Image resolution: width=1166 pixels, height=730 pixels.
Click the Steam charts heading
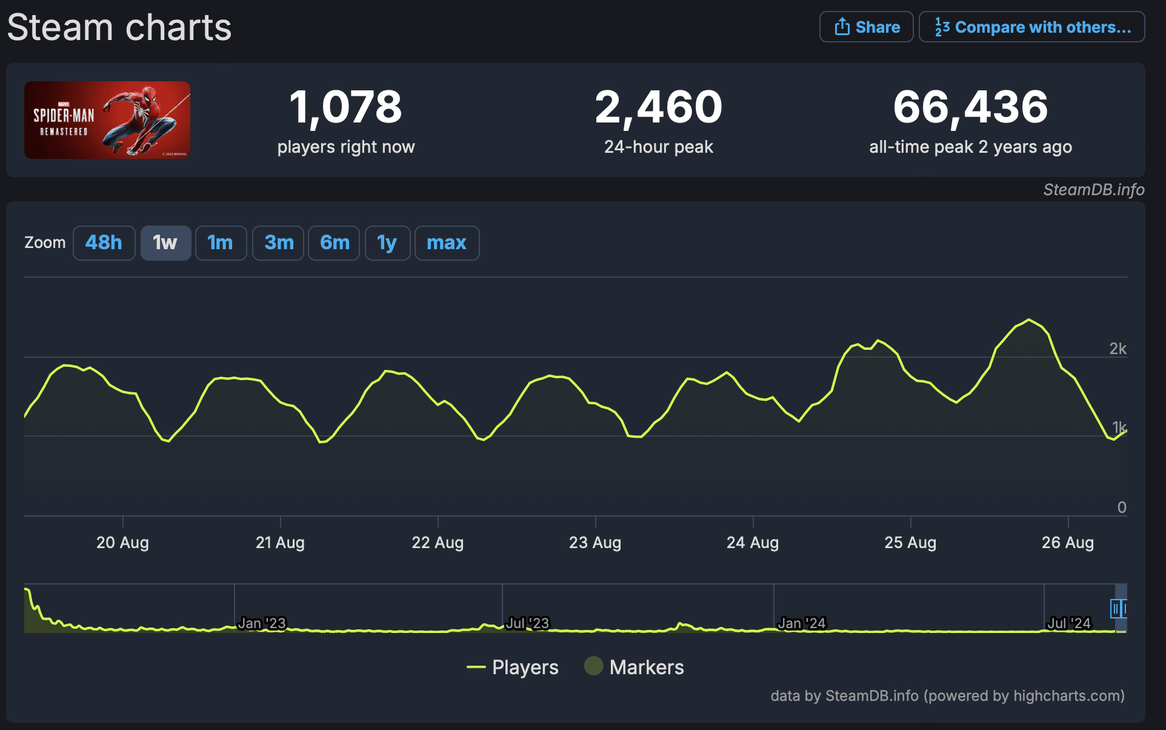tap(119, 28)
